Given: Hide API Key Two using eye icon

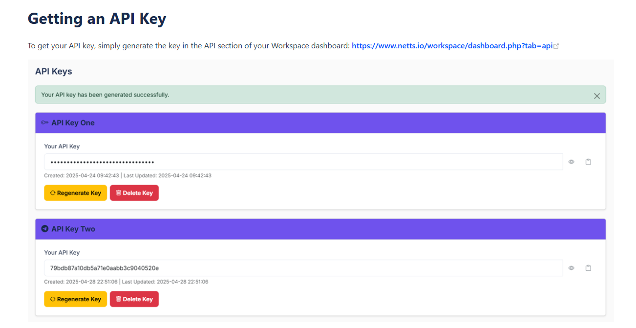Looking at the screenshot, I should click(571, 268).
